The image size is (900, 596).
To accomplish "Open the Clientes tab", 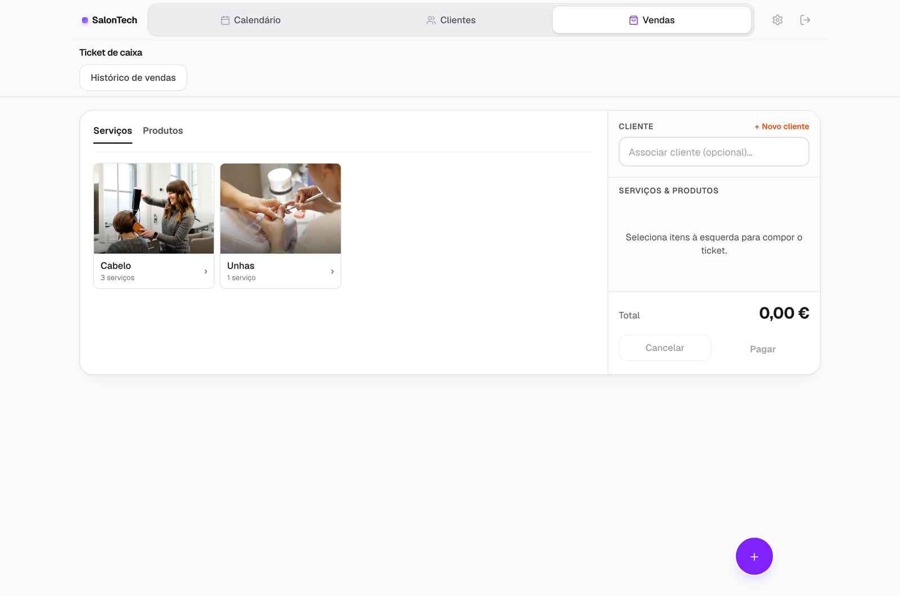I will [451, 20].
